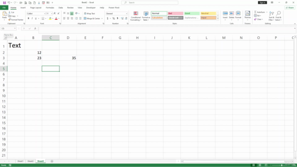Click the Middle Align icon
The image size is (297, 167).
(68, 13)
